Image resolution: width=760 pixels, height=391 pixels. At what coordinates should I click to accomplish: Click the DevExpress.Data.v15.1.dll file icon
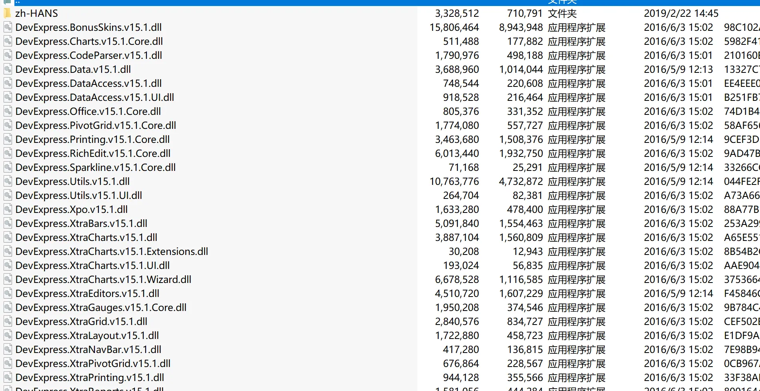(x=8, y=70)
